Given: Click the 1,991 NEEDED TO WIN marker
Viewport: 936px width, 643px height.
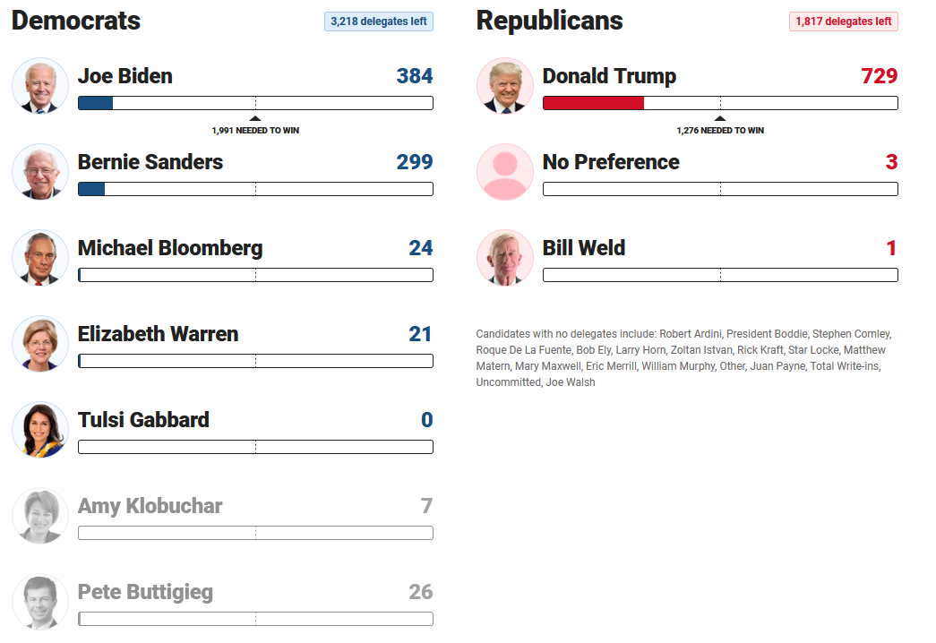Looking at the screenshot, I should pos(255,130).
